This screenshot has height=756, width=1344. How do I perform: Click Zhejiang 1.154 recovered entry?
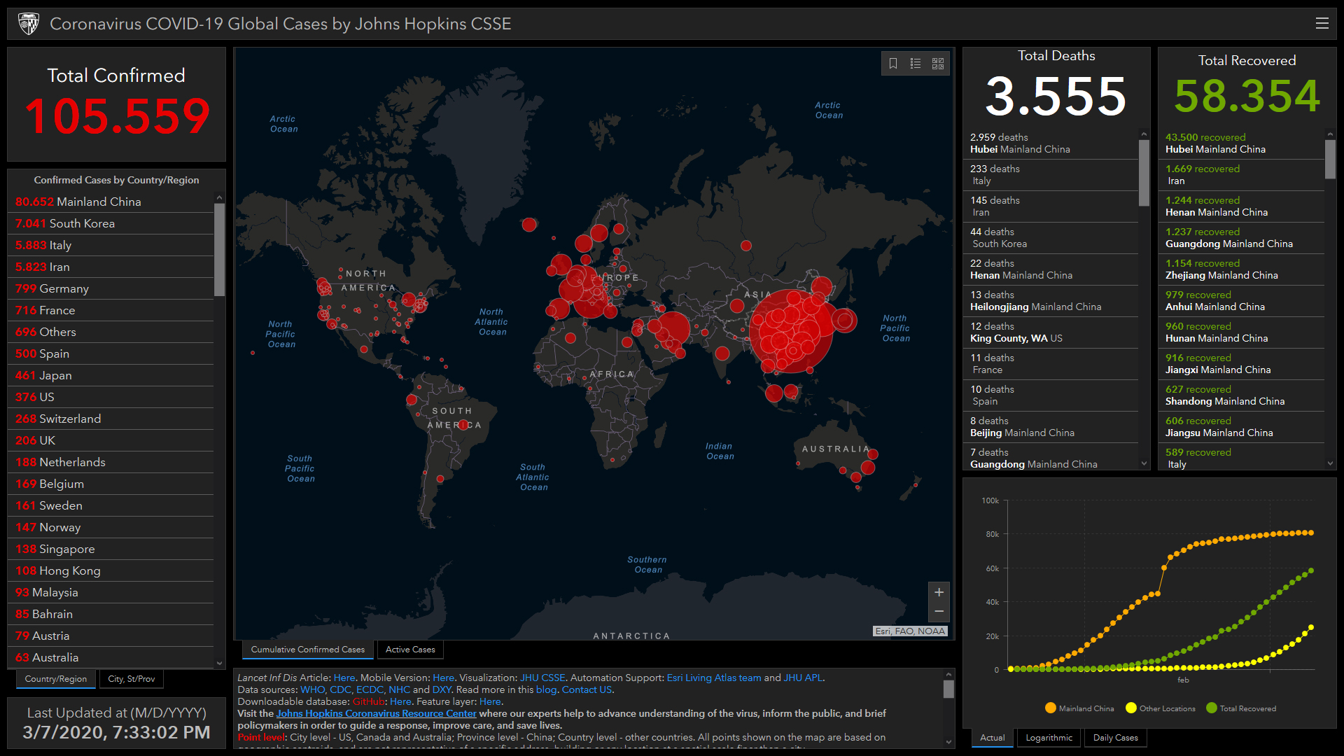click(1242, 269)
